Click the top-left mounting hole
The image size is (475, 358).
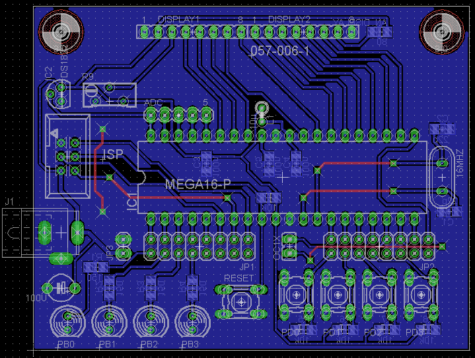[61, 32]
